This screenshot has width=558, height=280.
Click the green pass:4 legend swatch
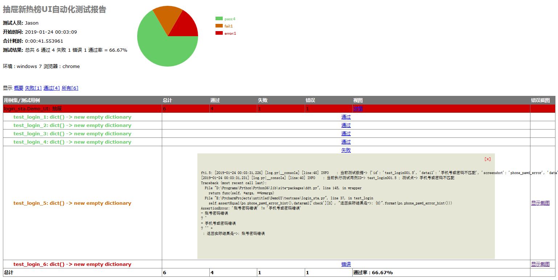tap(220, 18)
